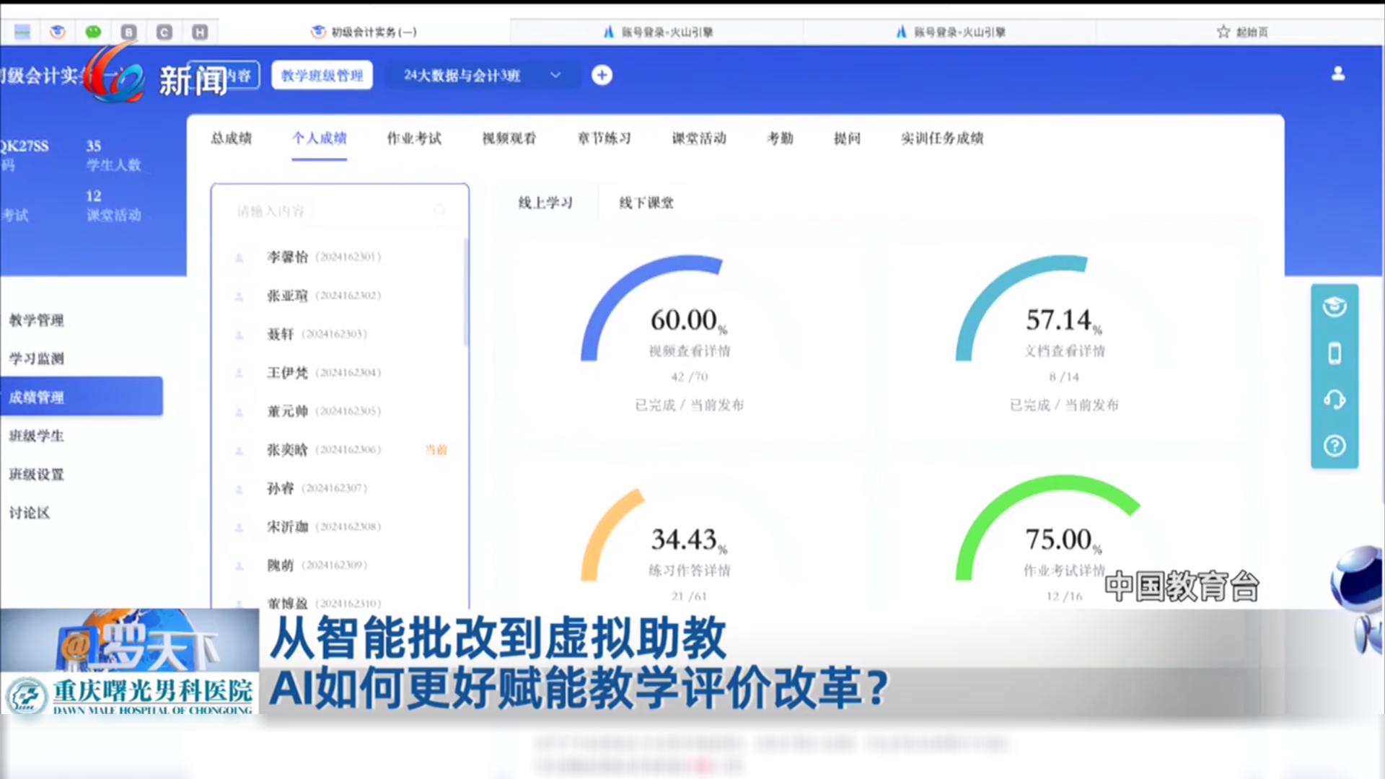
Task: Expand the 24大数据与会计3班 class dropdown
Action: (x=555, y=75)
